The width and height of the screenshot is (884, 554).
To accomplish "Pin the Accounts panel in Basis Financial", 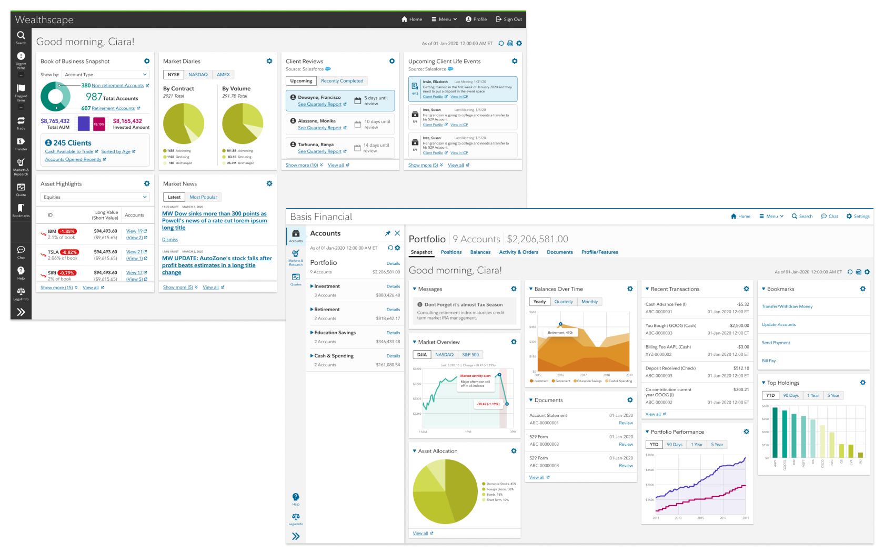I will click(388, 233).
